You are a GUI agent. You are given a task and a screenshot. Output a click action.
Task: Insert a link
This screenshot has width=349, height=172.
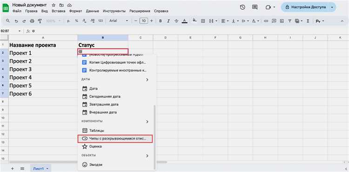[x=266, y=21]
